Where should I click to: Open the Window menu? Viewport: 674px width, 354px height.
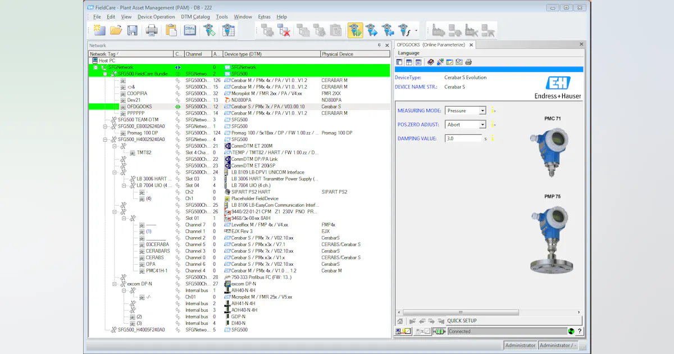click(243, 17)
